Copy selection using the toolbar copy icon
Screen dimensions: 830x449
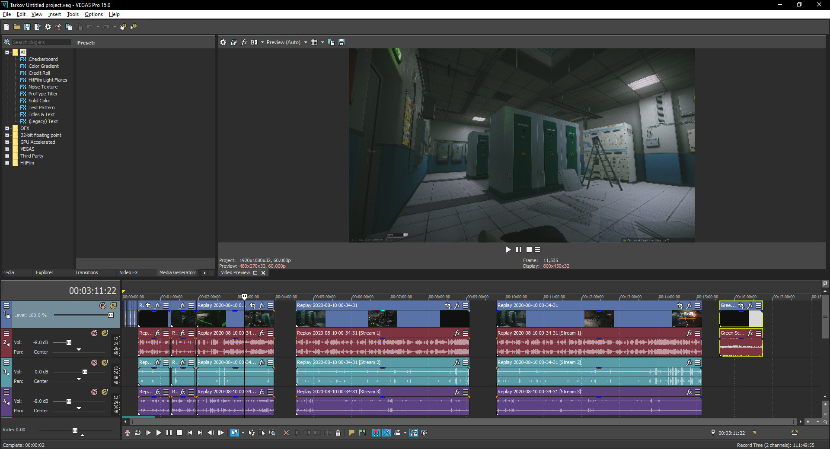(69, 27)
